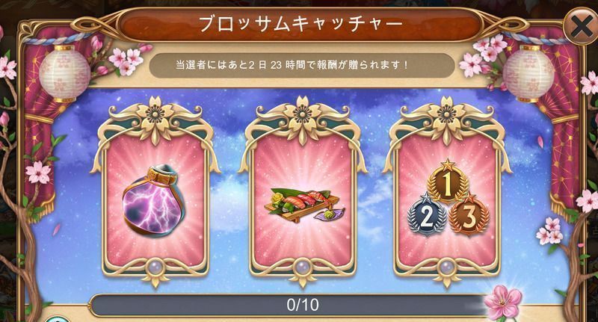Tap the gold flower atop medals card
Screen dimensions: 598x322
pyautogui.click(x=446, y=114)
